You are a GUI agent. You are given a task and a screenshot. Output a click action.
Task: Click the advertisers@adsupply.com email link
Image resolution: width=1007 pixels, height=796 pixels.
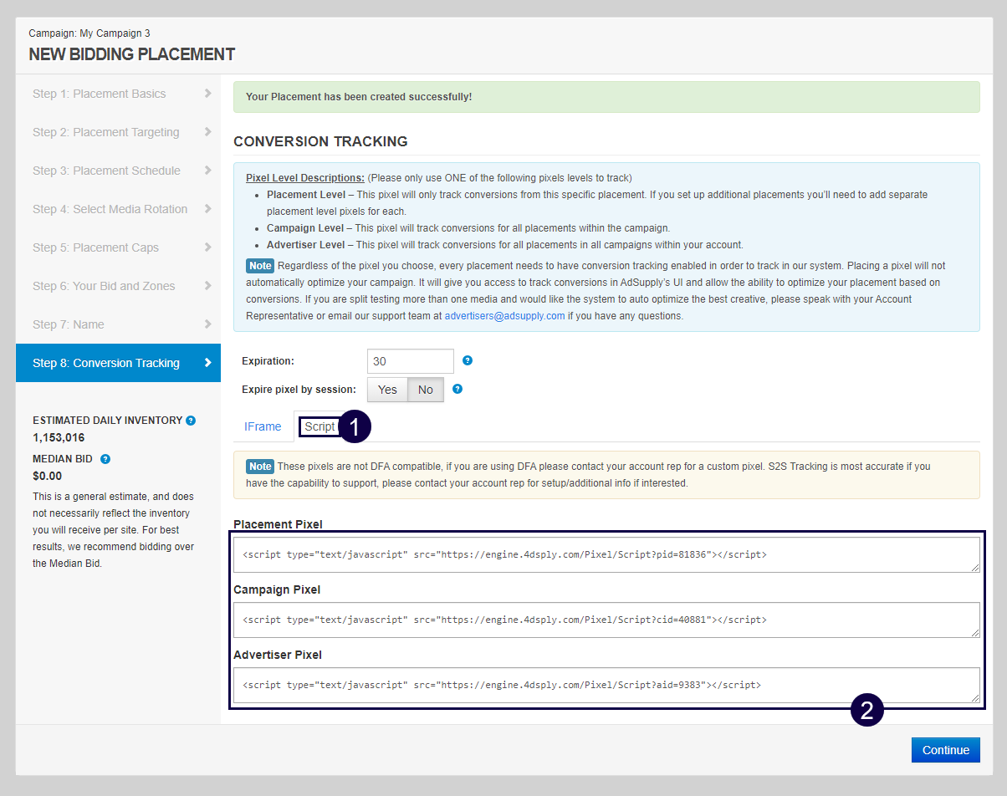tap(504, 316)
